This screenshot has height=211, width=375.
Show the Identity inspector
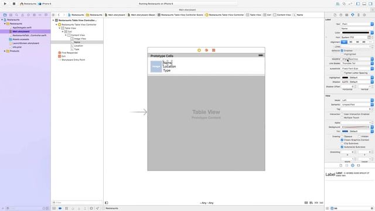[x=346, y=15]
